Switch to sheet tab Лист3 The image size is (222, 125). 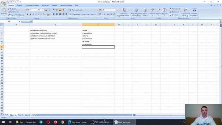click(x=28, y=115)
